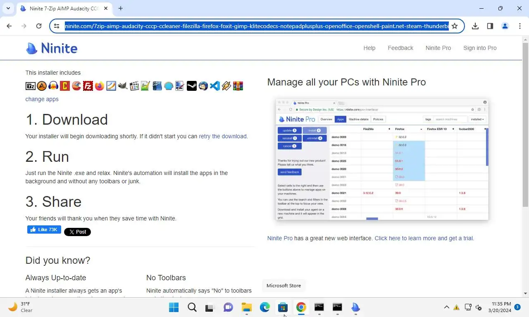
Task: Open Microsoft Edge from the taskbar
Action: pos(265,307)
